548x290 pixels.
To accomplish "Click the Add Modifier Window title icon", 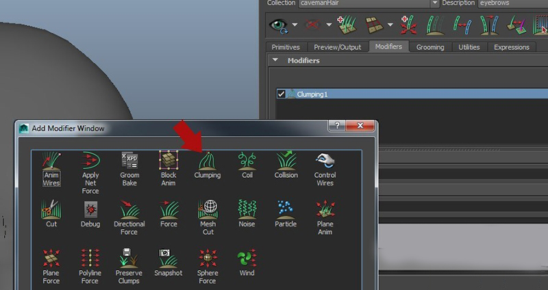I will click(24, 129).
